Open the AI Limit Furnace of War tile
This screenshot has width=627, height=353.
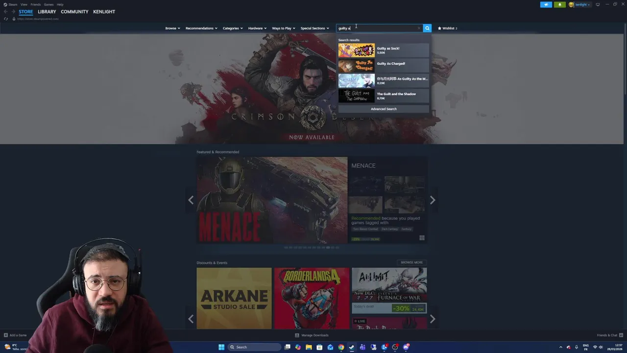(389, 290)
